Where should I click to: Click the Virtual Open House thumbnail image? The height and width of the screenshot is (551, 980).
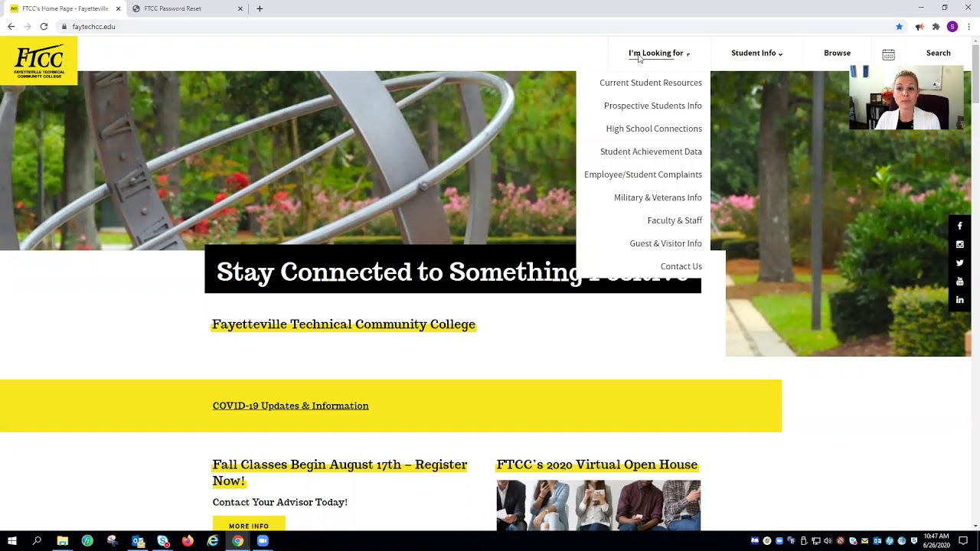pos(599,505)
